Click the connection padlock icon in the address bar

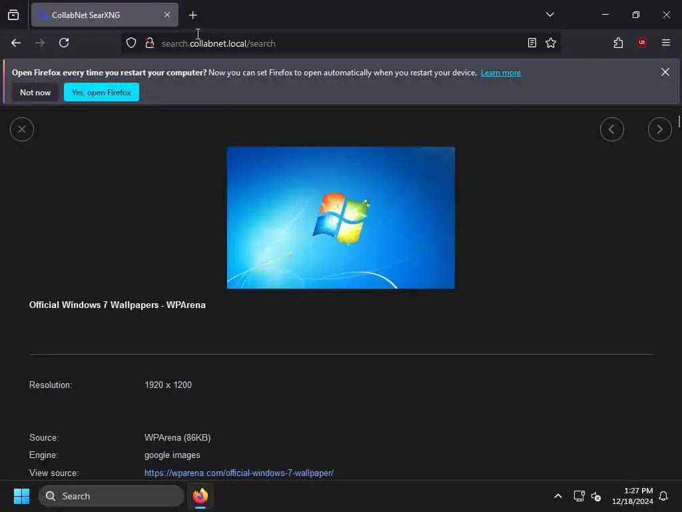click(x=150, y=43)
